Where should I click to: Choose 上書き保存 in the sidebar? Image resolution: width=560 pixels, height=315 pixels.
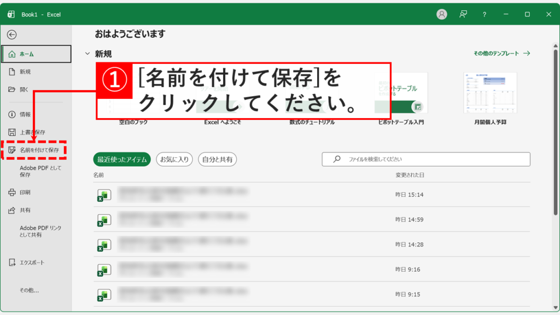click(x=32, y=132)
